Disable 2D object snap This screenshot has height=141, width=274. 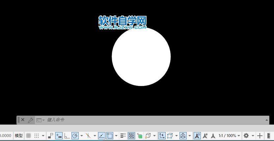coord(110,136)
